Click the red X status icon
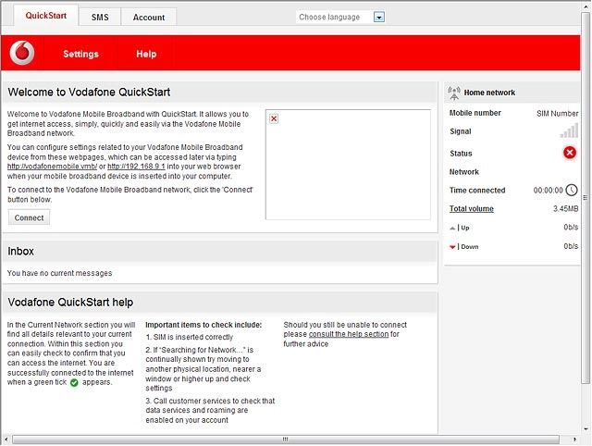The image size is (592, 446). [570, 153]
